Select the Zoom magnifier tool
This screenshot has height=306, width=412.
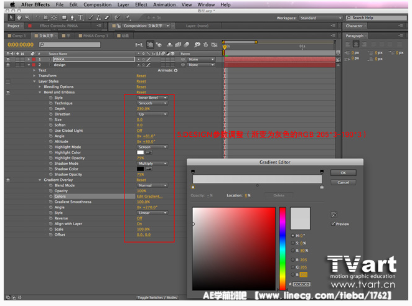27,17
